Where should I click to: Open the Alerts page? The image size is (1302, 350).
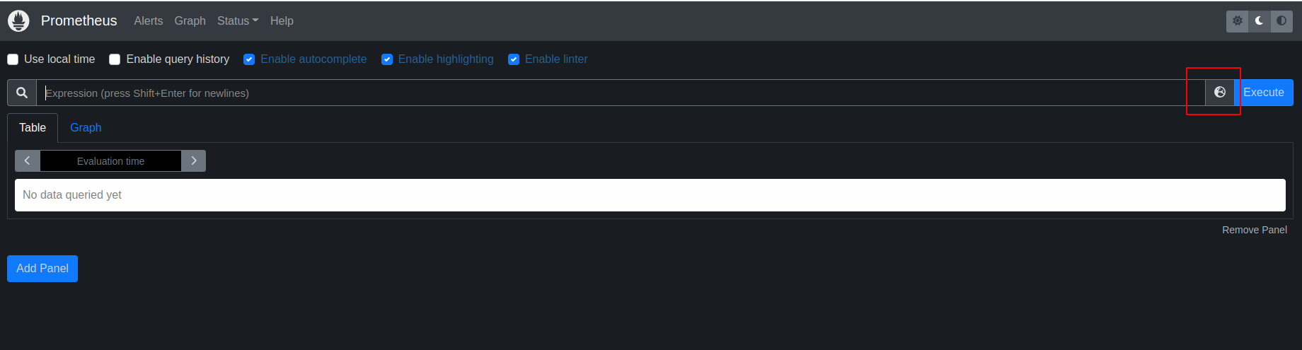[x=149, y=21]
